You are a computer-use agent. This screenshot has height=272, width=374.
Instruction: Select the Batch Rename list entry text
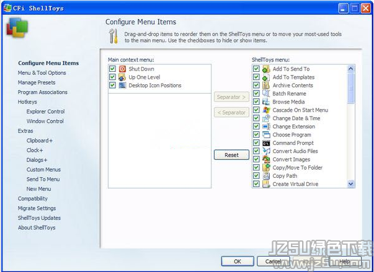tap(289, 94)
